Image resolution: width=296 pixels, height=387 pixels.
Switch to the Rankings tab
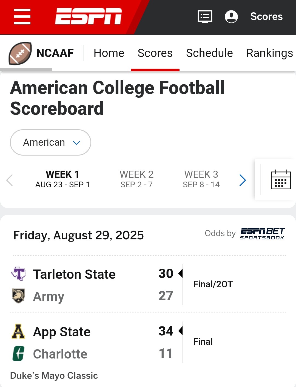click(269, 53)
